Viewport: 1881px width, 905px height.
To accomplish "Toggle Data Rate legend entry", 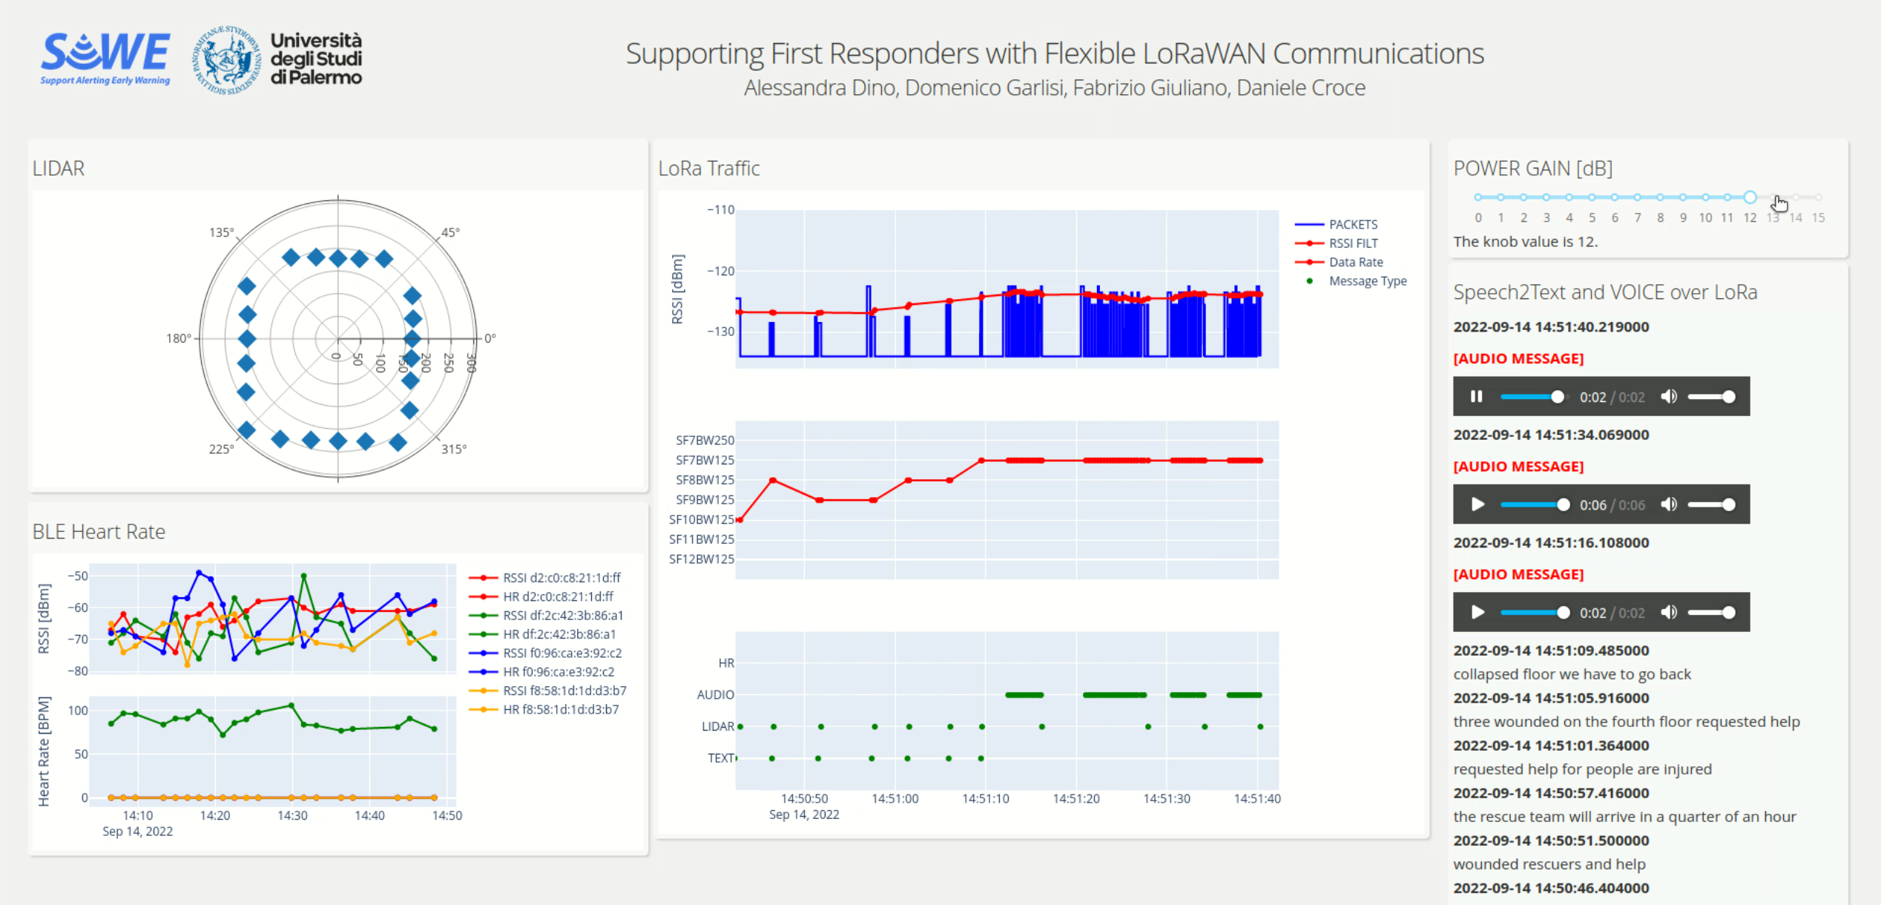I will [x=1340, y=262].
